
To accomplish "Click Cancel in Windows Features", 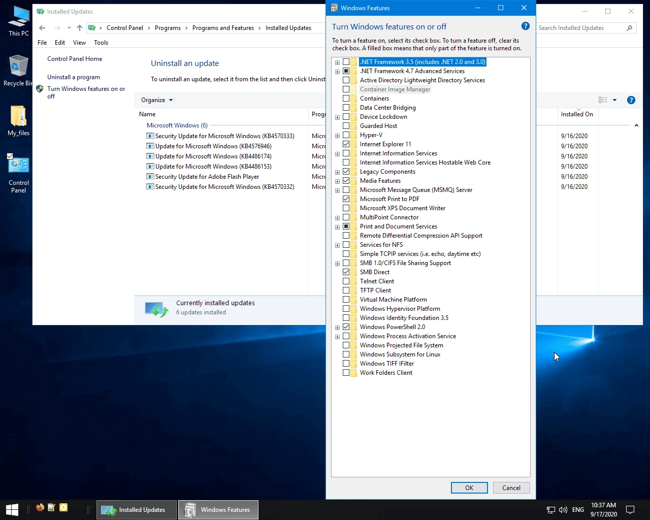I will (x=511, y=487).
